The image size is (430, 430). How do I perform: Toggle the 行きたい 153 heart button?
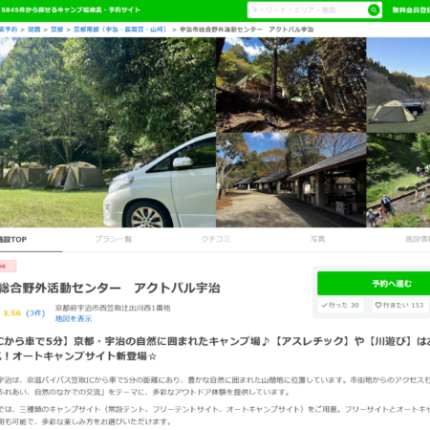pos(399,305)
